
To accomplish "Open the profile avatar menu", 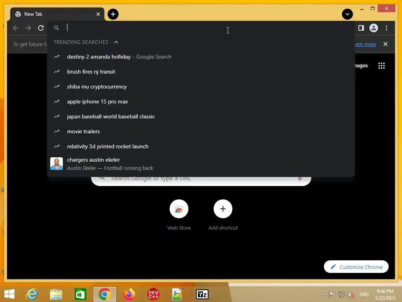I will [x=374, y=28].
